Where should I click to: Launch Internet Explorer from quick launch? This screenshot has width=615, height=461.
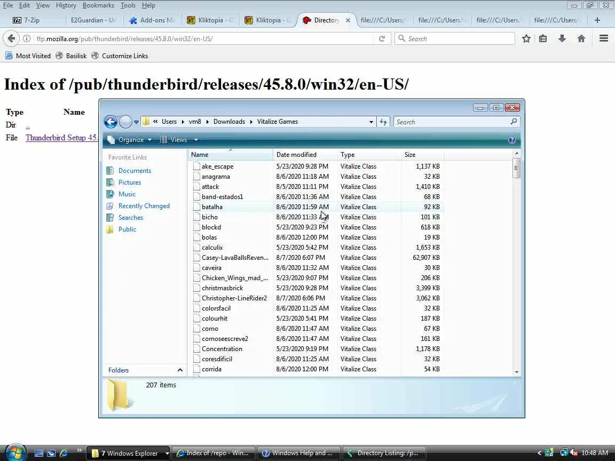(64, 453)
